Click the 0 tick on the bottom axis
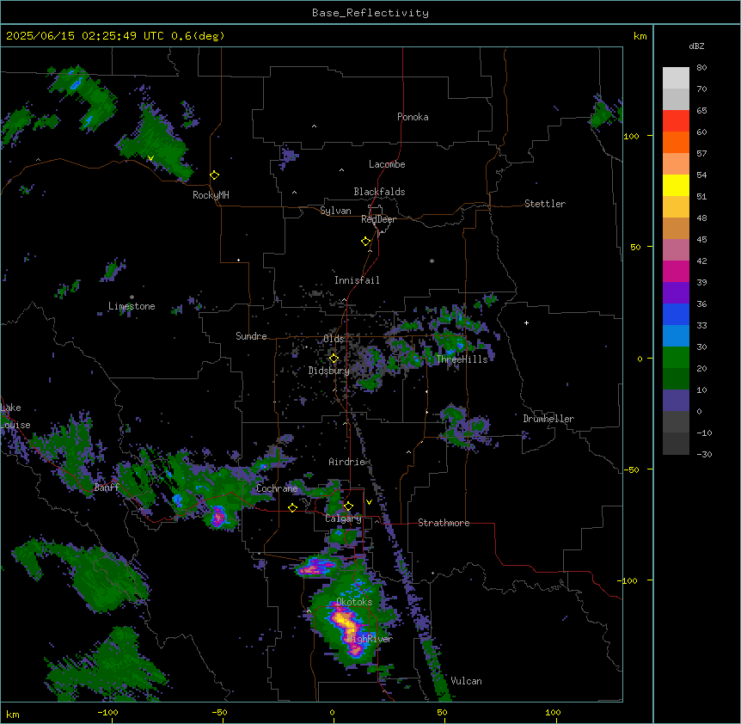741x724 pixels. coord(332,712)
